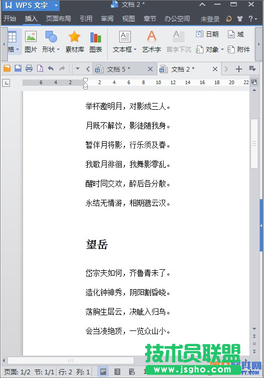Open the WPS 文字 application menu arrow
This screenshot has width=264, height=378.
[x=56, y=5]
